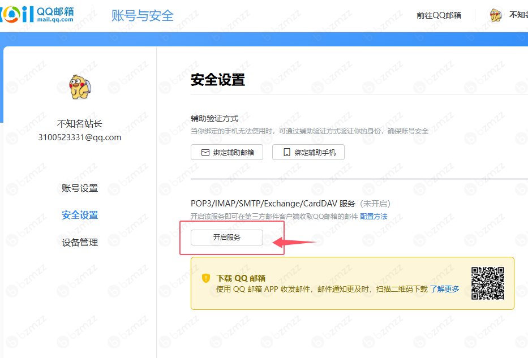Viewport: 528px width, 358px height.
Task: Click the 开启服务 button
Action: point(226,238)
